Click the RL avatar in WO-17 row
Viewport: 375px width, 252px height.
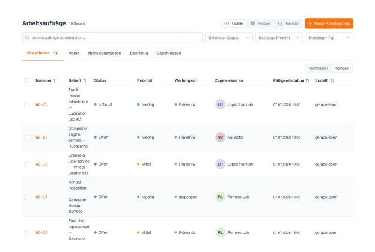(221, 197)
